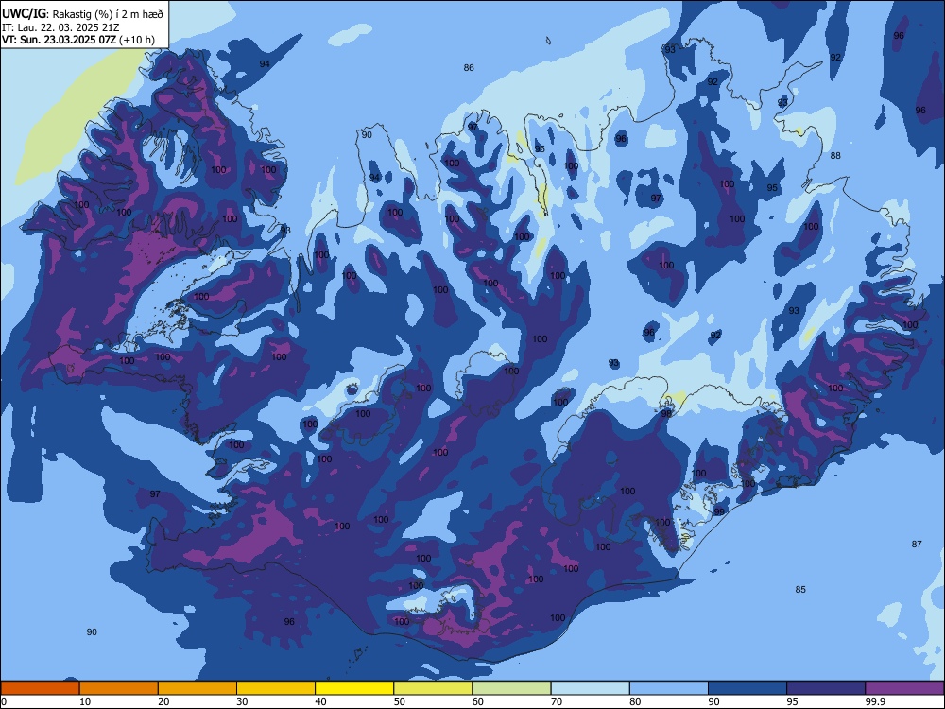The image size is (945, 709).
Task: Click the legend scale label '10'
Action: (85, 701)
